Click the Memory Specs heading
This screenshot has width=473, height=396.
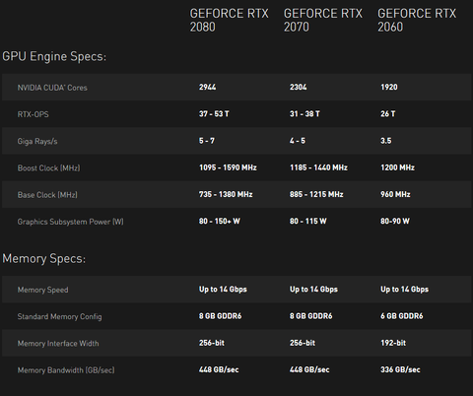click(x=43, y=258)
